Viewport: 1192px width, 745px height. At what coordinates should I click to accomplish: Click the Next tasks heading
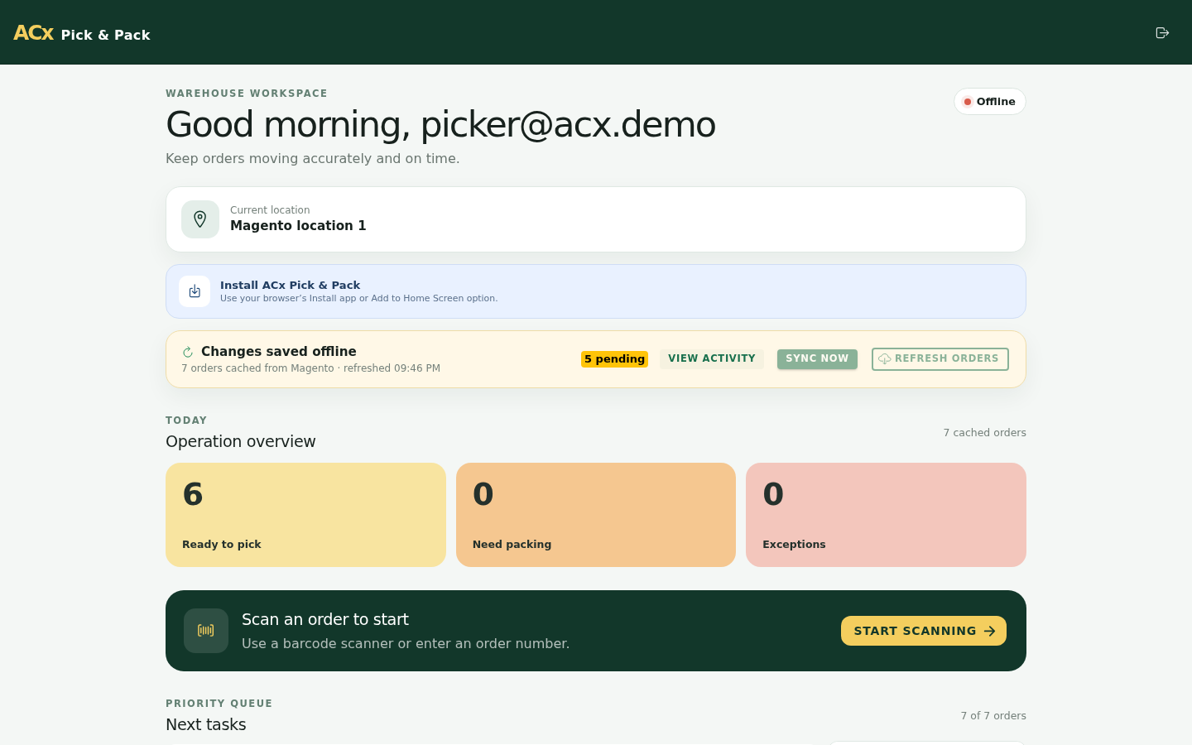[x=206, y=724]
